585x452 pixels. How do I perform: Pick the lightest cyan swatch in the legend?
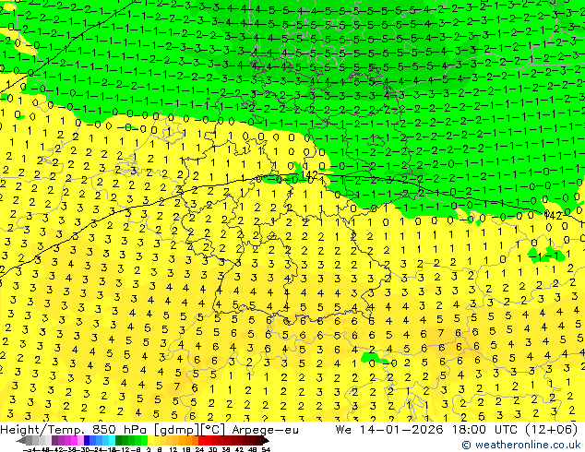[112, 440]
